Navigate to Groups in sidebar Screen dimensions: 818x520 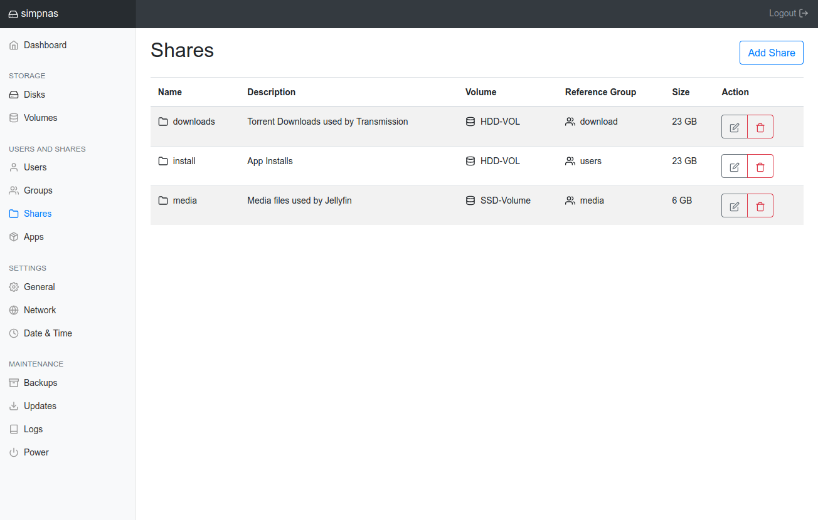pos(38,190)
